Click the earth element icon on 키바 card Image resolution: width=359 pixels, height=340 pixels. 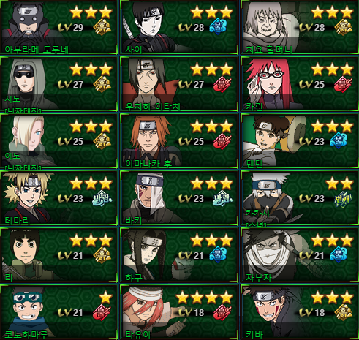[344, 312]
